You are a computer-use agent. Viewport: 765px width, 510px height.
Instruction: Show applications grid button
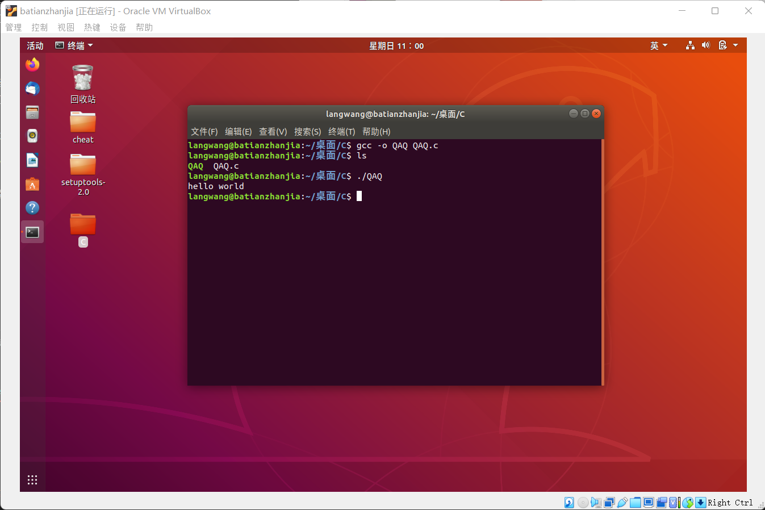point(32,480)
